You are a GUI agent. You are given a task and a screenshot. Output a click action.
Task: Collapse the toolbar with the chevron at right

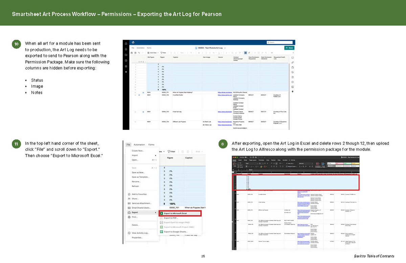293,53
